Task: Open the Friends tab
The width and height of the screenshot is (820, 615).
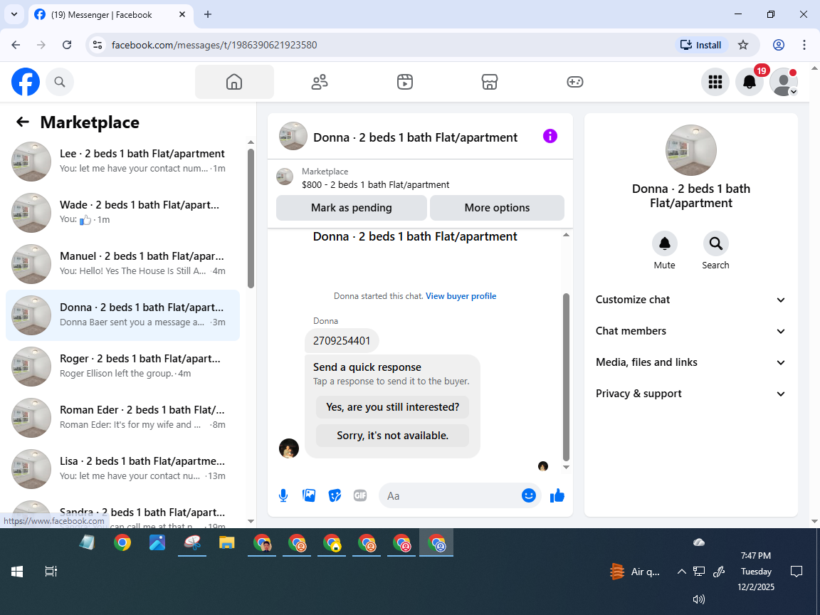Action: click(320, 82)
